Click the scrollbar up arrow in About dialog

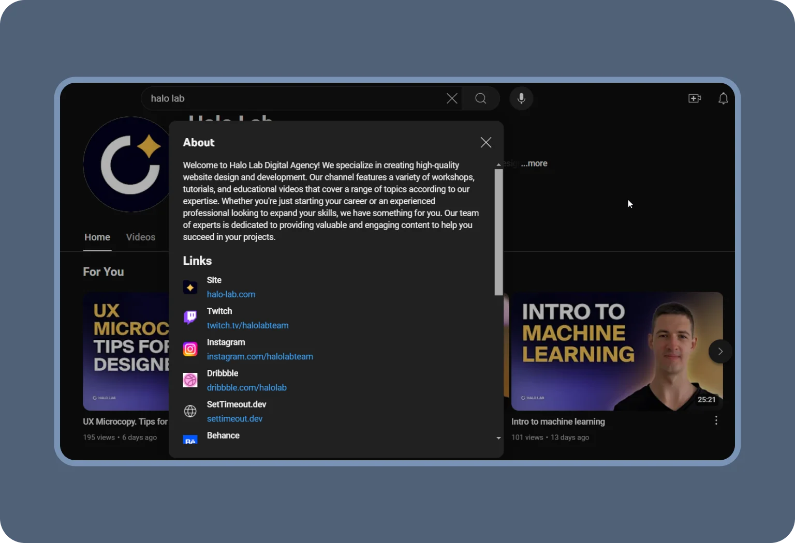coord(498,165)
